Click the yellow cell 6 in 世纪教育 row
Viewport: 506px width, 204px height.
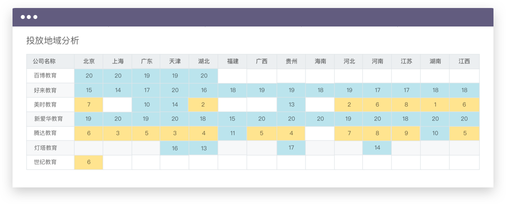pyautogui.click(x=89, y=162)
